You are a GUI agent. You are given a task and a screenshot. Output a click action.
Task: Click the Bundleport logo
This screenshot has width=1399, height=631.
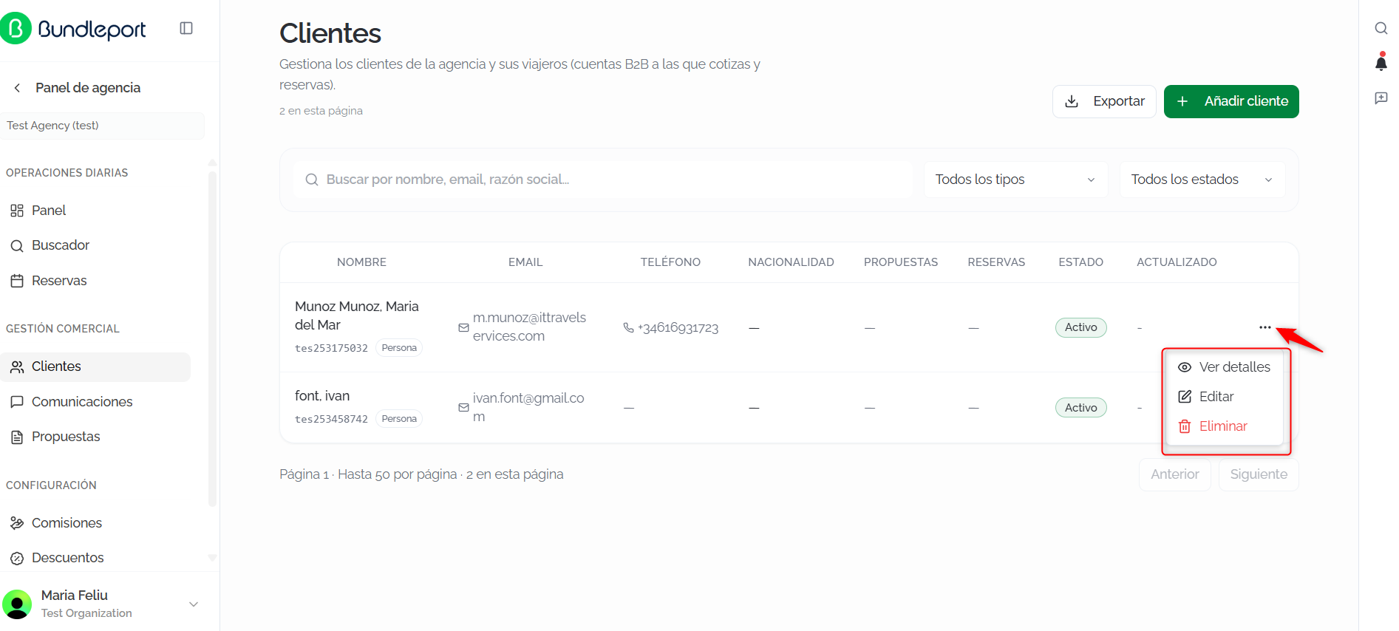coord(73,29)
